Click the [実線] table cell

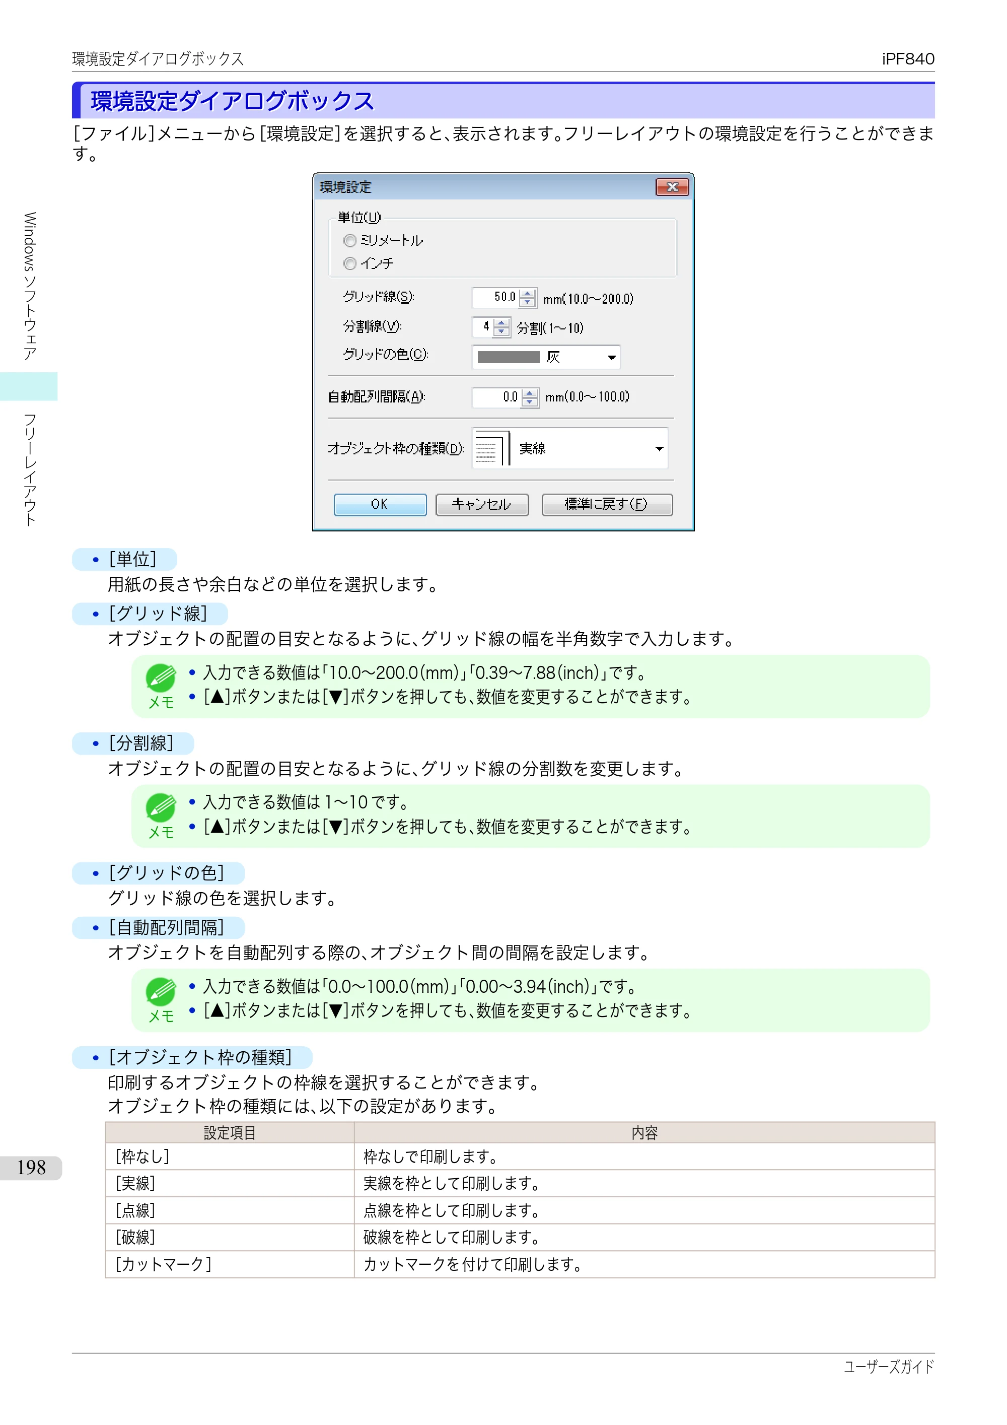(x=230, y=1184)
